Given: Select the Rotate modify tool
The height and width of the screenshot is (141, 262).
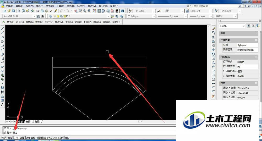Looking at the screenshot, I should click(x=213, y=54).
